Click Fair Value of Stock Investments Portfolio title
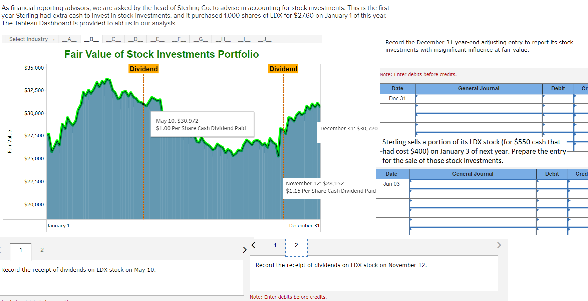 [x=162, y=54]
